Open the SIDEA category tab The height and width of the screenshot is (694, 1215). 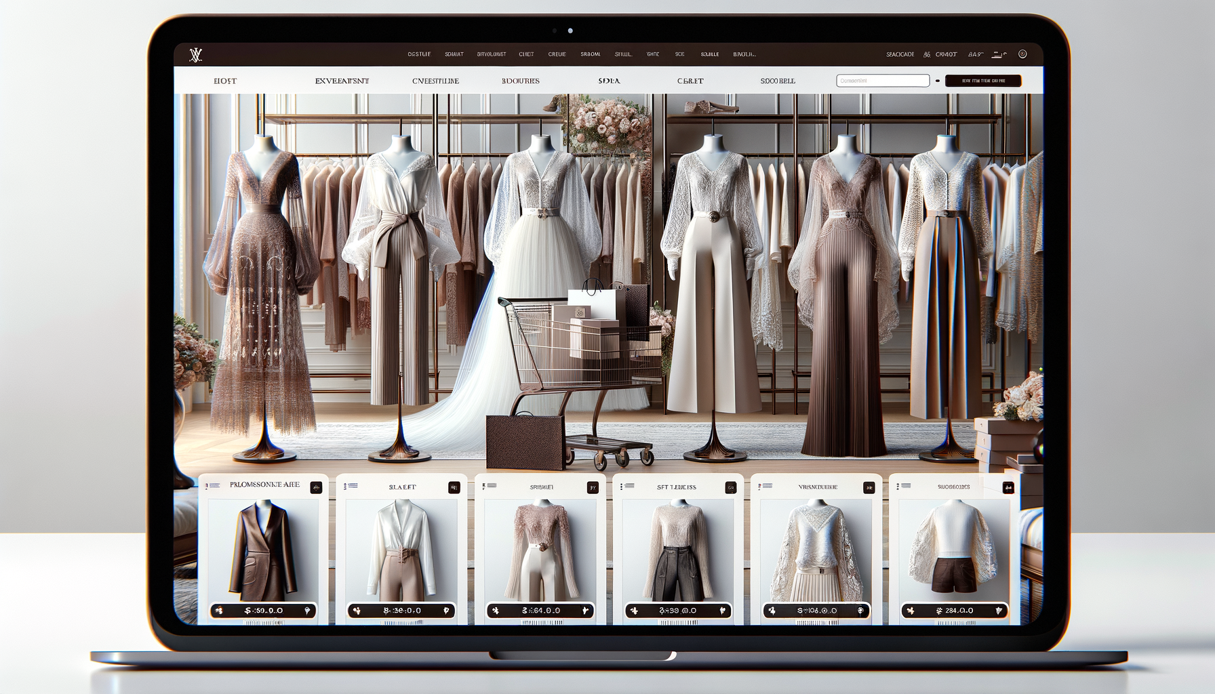pos(609,81)
